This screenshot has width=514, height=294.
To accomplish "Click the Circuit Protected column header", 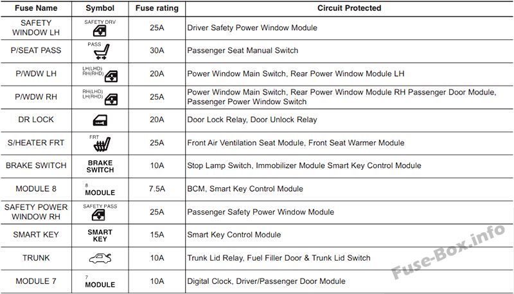I will point(349,8).
